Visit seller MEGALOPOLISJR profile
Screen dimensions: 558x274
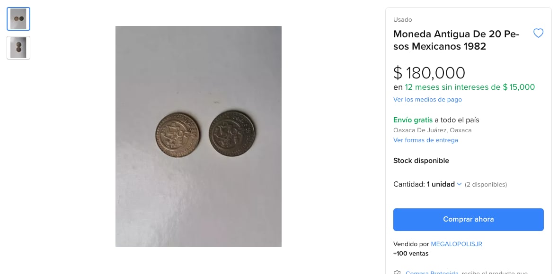click(456, 244)
